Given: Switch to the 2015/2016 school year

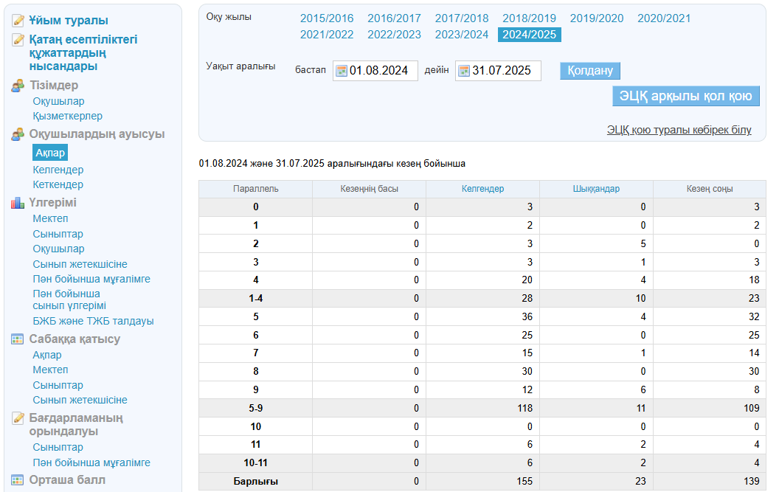Looking at the screenshot, I should [x=327, y=18].
